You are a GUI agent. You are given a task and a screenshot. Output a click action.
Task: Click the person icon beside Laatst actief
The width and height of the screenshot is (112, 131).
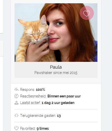click(x=16, y=103)
